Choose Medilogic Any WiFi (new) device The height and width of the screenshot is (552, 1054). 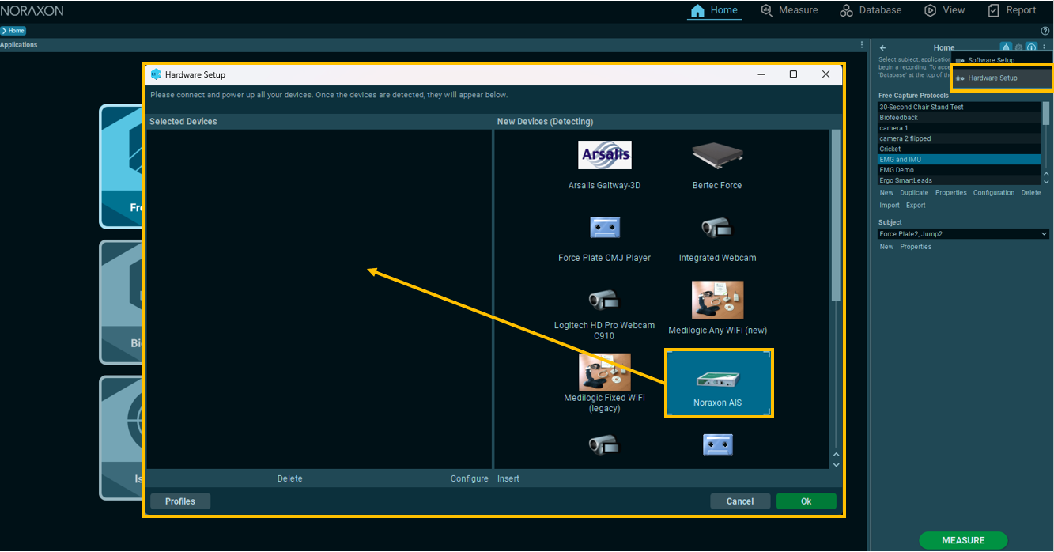pyautogui.click(x=717, y=301)
